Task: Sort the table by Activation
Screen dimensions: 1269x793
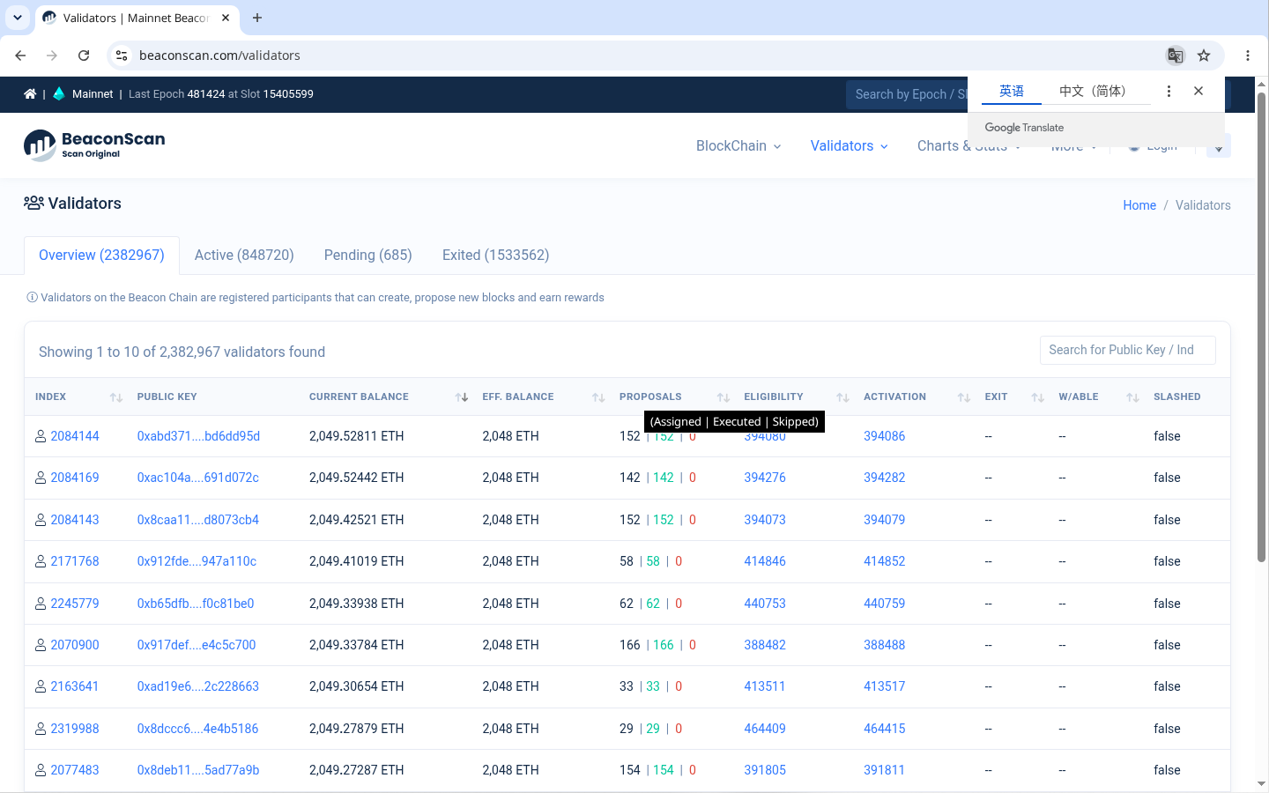Action: point(963,397)
